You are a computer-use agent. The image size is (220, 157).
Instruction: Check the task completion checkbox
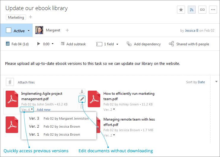click(9, 30)
